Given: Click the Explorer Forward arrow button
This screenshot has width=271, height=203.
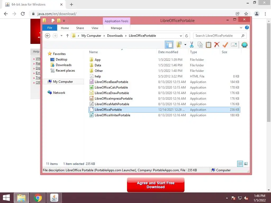Looking at the screenshot, I should [55, 36].
